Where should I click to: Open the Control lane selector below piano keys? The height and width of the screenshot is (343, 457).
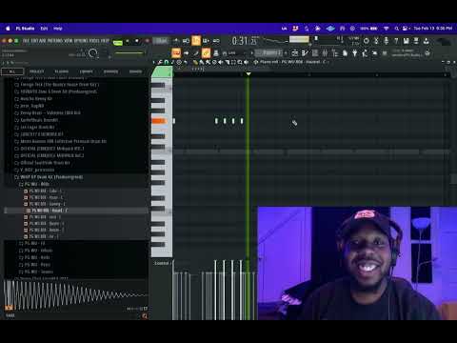tap(162, 263)
